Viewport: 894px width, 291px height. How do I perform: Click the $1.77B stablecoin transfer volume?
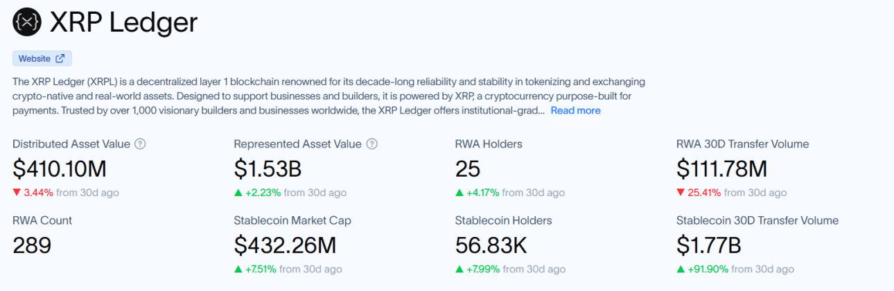click(710, 245)
